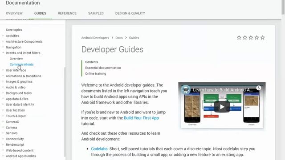Click the sidebar navigation scrollbar
The height and width of the screenshot is (160, 285).
[65, 112]
